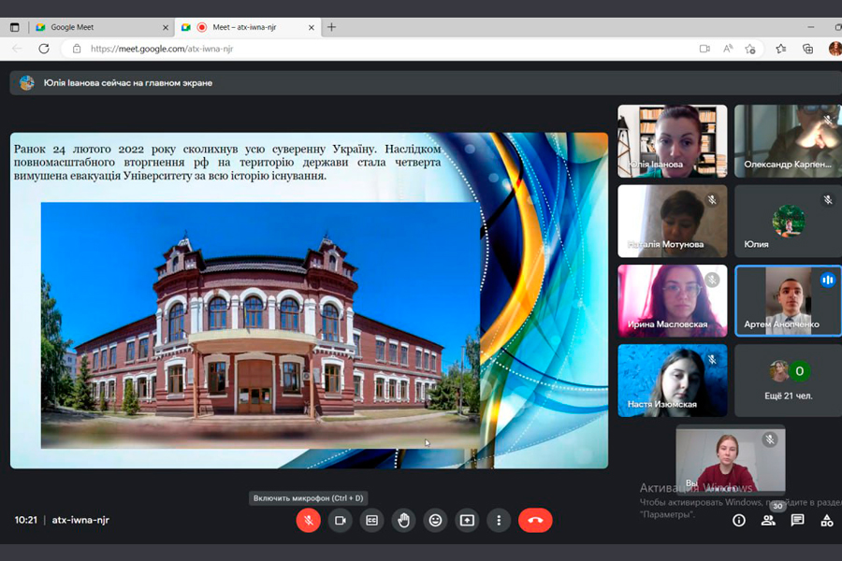
Task: Select Артем Анопченко's video tile
Action: coord(788,301)
